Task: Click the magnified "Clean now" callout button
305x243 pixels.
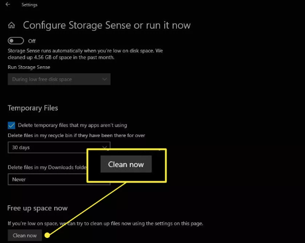Action: point(126,164)
